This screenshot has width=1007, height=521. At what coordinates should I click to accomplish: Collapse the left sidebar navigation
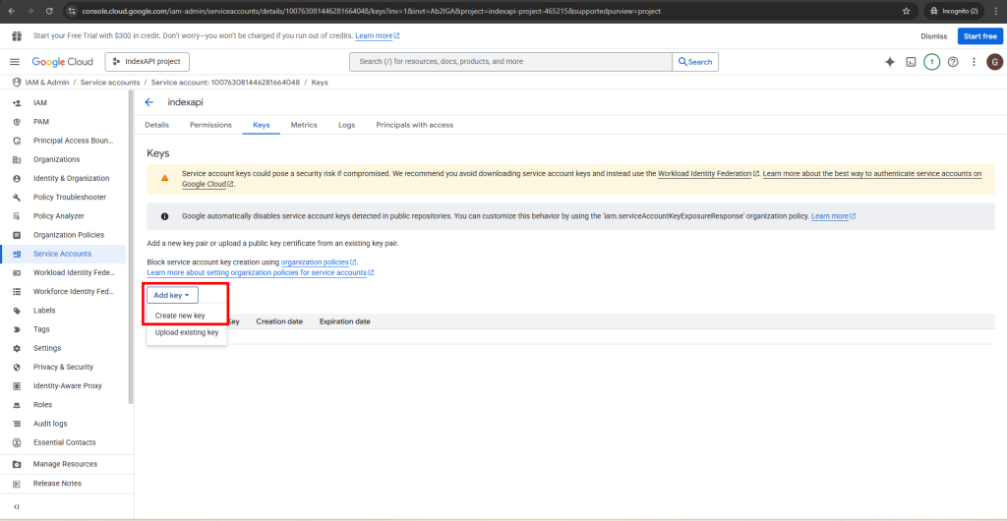tap(16, 506)
